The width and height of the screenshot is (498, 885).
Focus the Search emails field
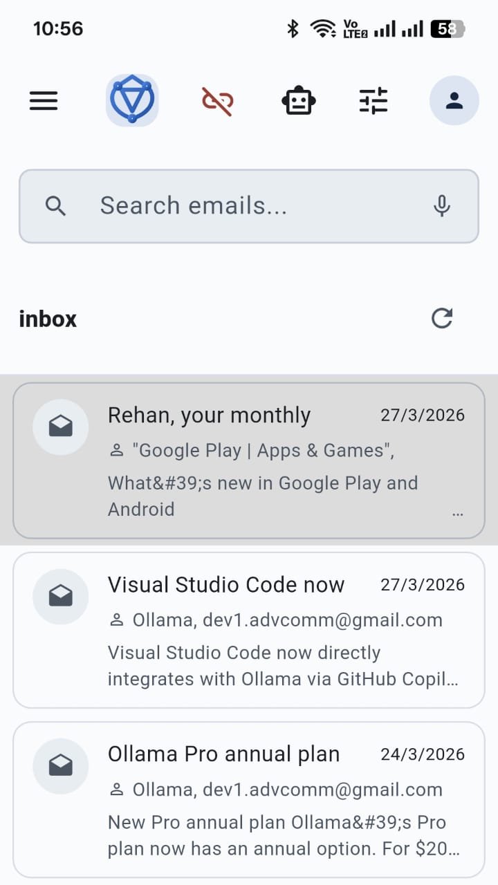click(249, 206)
